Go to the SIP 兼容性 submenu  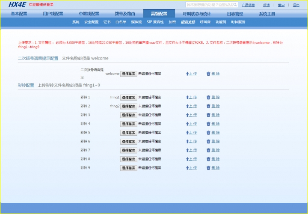click(155, 22)
